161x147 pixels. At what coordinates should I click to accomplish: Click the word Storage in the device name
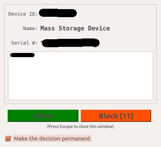pyautogui.click(x=72, y=29)
